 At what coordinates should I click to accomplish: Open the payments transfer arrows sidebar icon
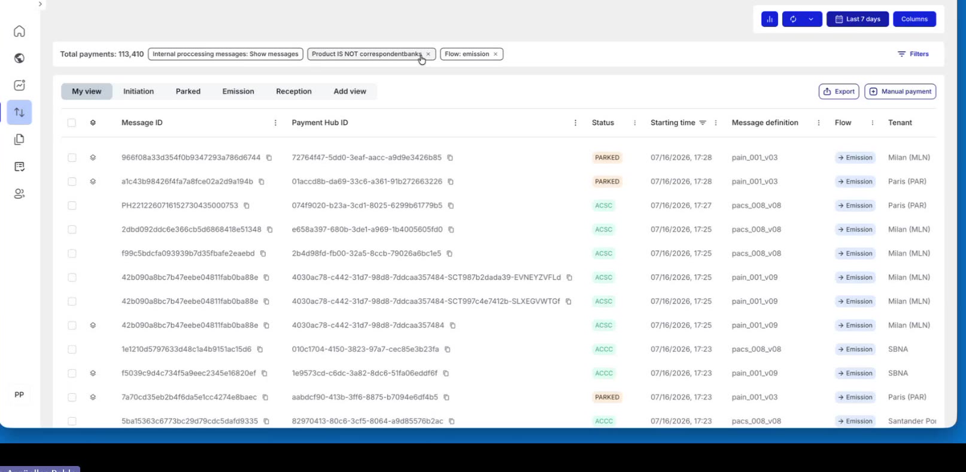tap(19, 112)
